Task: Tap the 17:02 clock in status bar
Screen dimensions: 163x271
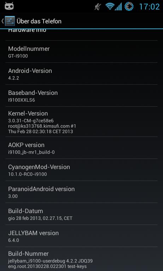Action: 149,7
